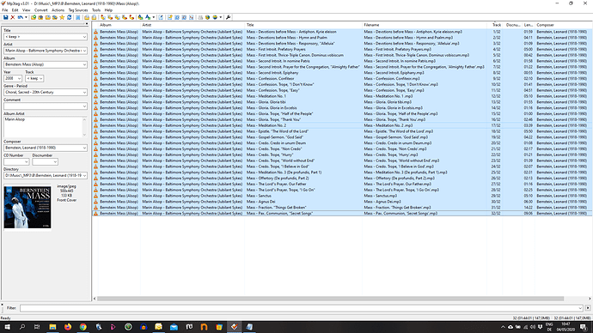
Task: Sort by the Track column header
Action: pyautogui.click(x=496, y=25)
